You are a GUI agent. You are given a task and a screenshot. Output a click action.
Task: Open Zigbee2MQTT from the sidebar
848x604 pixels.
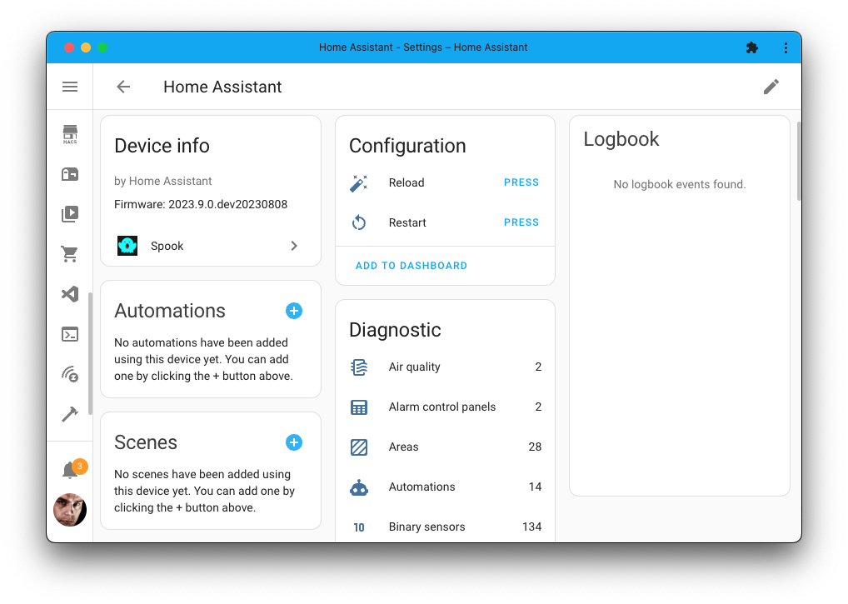(x=70, y=373)
